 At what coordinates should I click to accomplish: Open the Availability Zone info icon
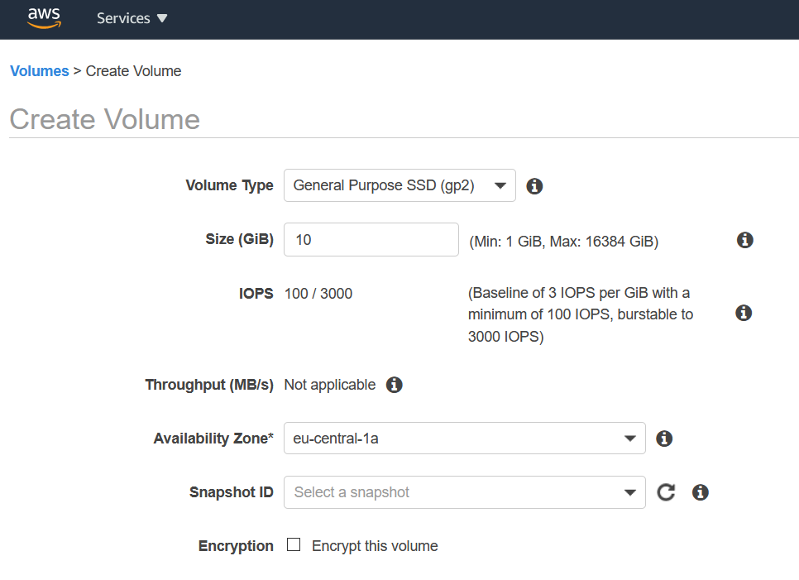[x=663, y=439]
